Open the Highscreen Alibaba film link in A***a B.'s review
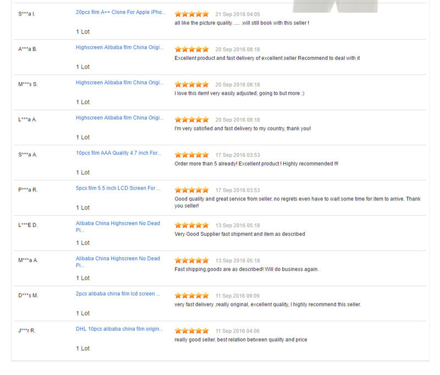The image size is (440, 375). click(x=119, y=47)
